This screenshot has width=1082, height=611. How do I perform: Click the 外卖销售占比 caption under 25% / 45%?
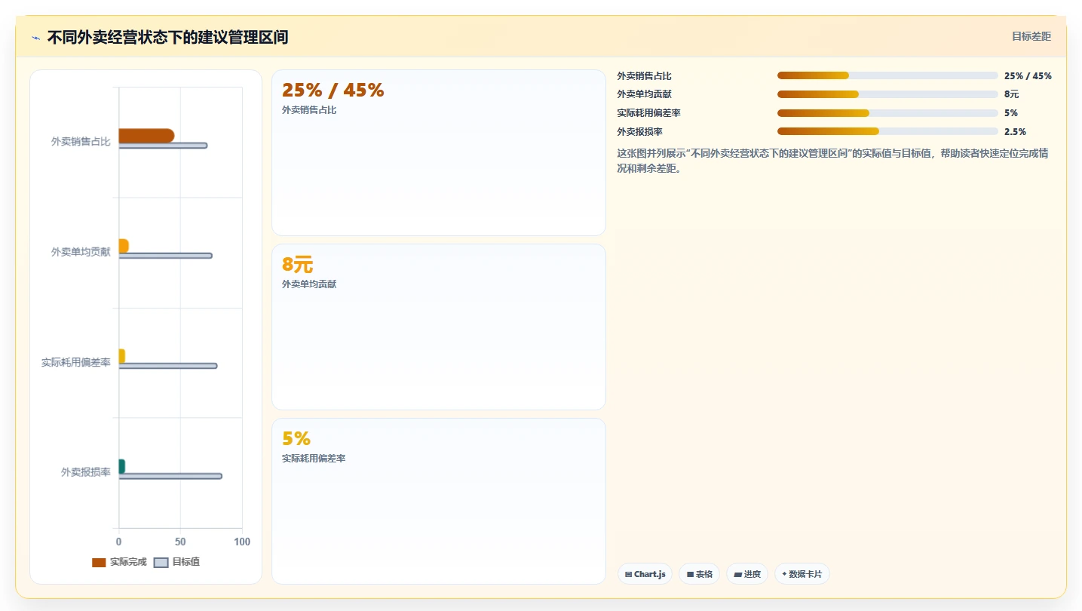[x=309, y=110]
